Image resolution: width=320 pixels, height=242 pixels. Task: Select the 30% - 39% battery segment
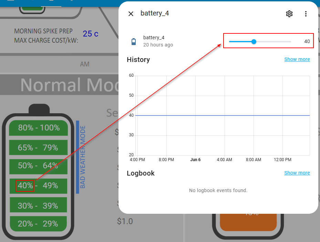(x=39, y=206)
